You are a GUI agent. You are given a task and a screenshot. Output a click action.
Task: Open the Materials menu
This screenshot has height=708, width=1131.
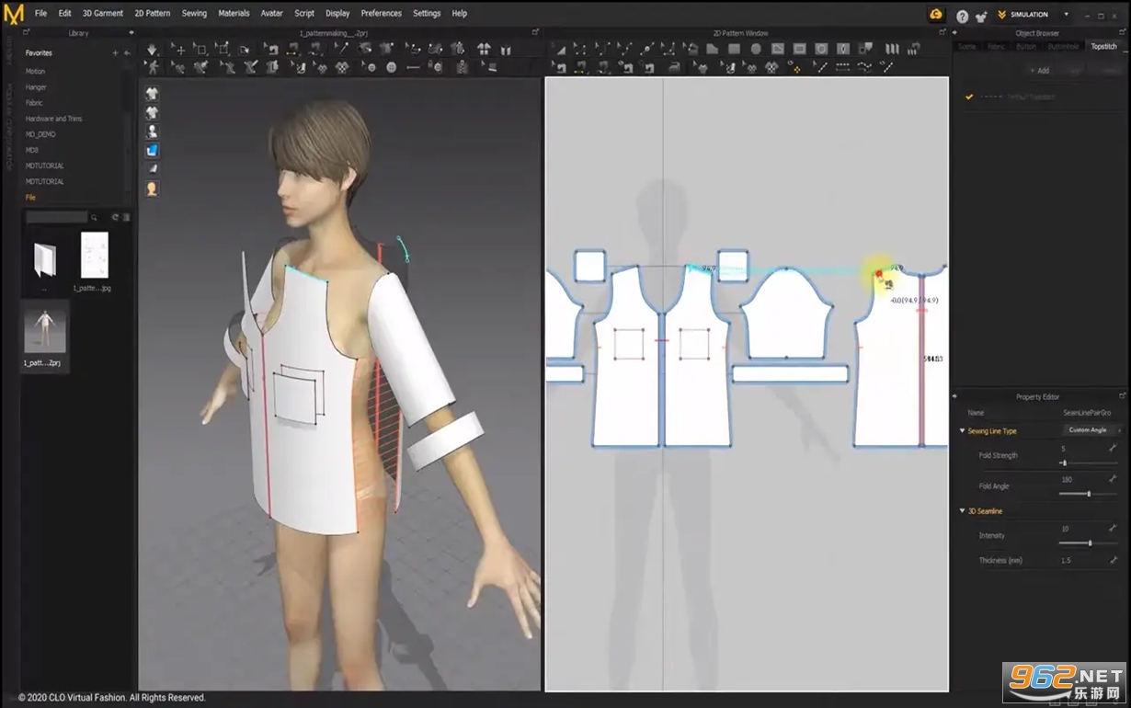tap(234, 13)
